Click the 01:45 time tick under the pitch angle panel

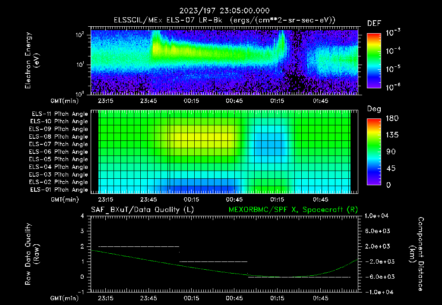point(321,199)
